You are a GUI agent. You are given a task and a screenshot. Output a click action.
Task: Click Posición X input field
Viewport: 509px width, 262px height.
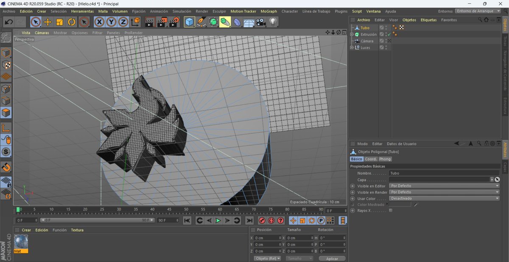[267, 238]
